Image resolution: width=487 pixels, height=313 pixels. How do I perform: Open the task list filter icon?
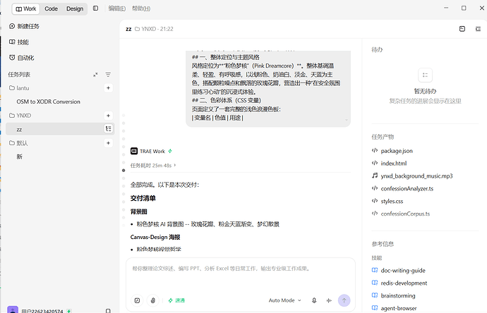pyautogui.click(x=108, y=75)
